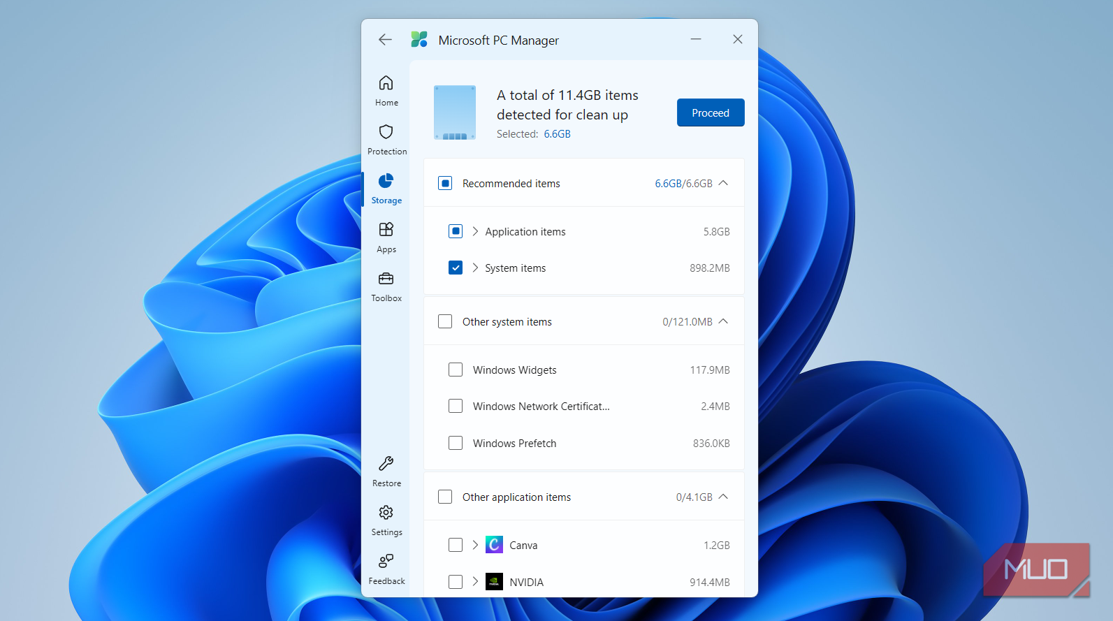1113x621 pixels.
Task: Click the Canva app icon
Action: coord(494,545)
